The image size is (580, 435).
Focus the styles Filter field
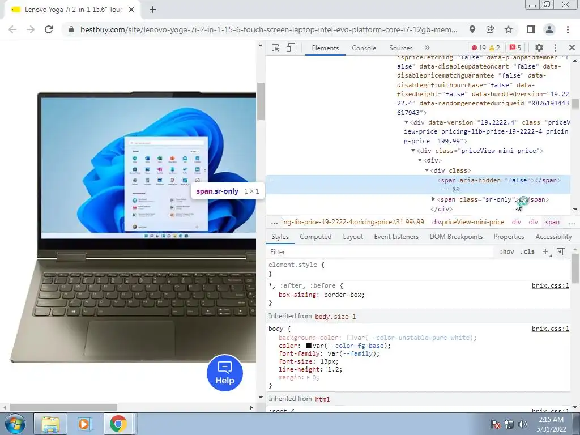pos(381,252)
